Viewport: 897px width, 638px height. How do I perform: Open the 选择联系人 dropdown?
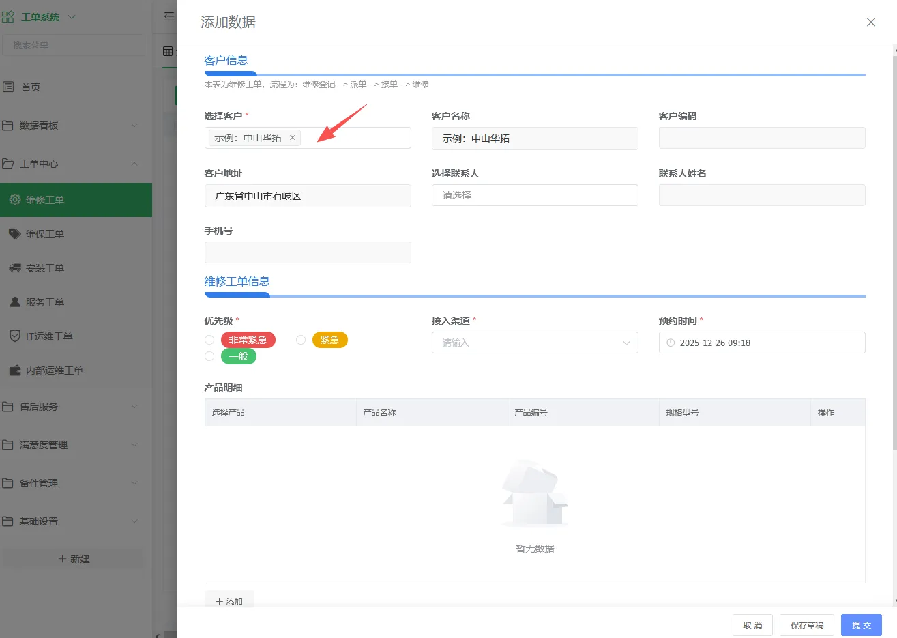point(535,195)
